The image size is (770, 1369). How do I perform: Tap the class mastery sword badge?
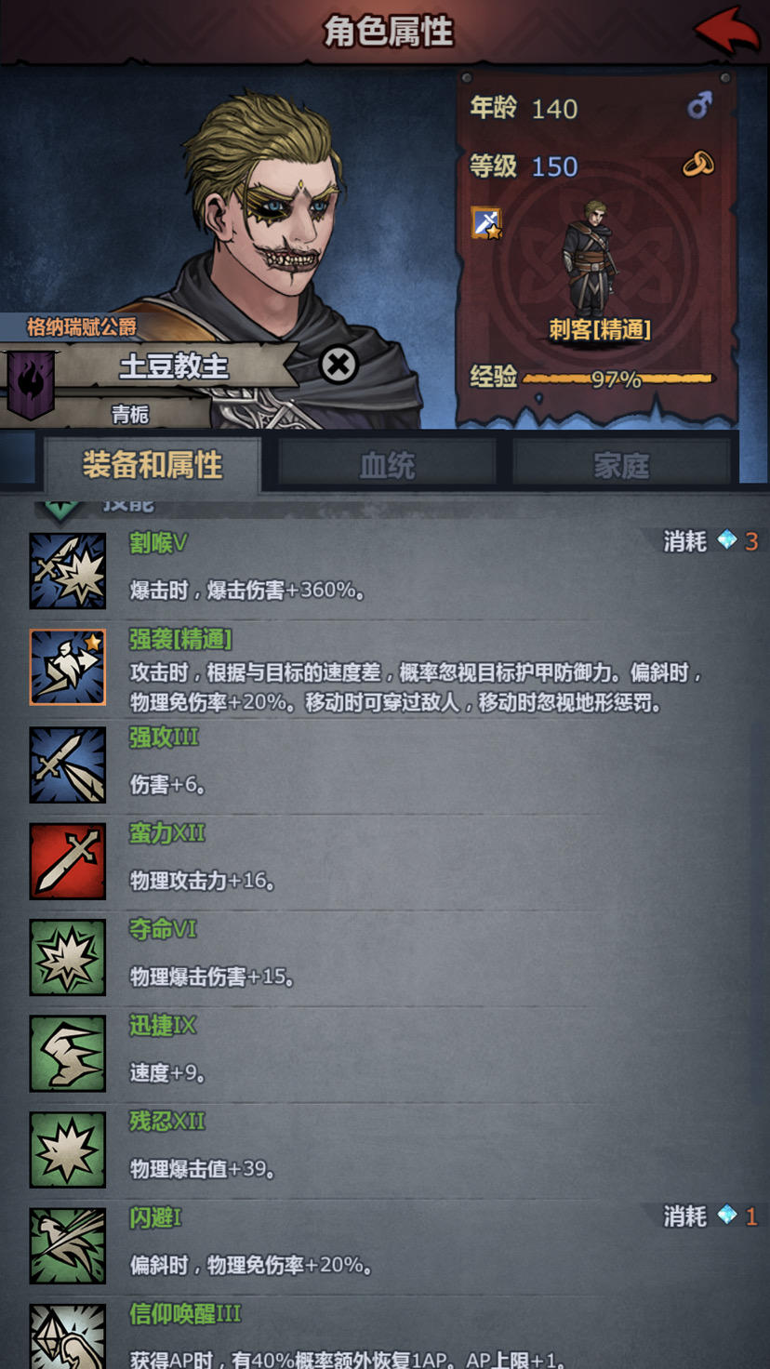tap(486, 223)
